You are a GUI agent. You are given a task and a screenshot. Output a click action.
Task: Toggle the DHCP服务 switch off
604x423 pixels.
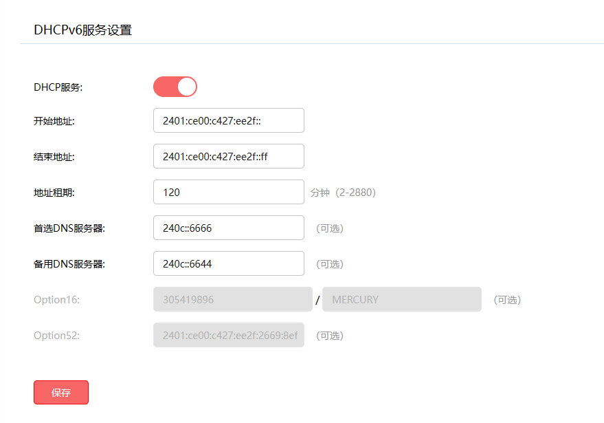click(x=175, y=87)
